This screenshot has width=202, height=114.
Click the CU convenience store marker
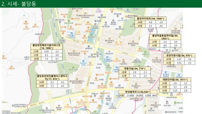121,42
